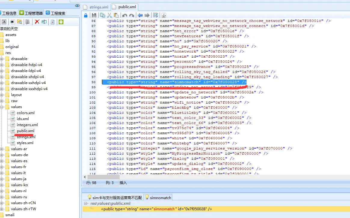Select the public.xml editor tab

click(124, 7)
